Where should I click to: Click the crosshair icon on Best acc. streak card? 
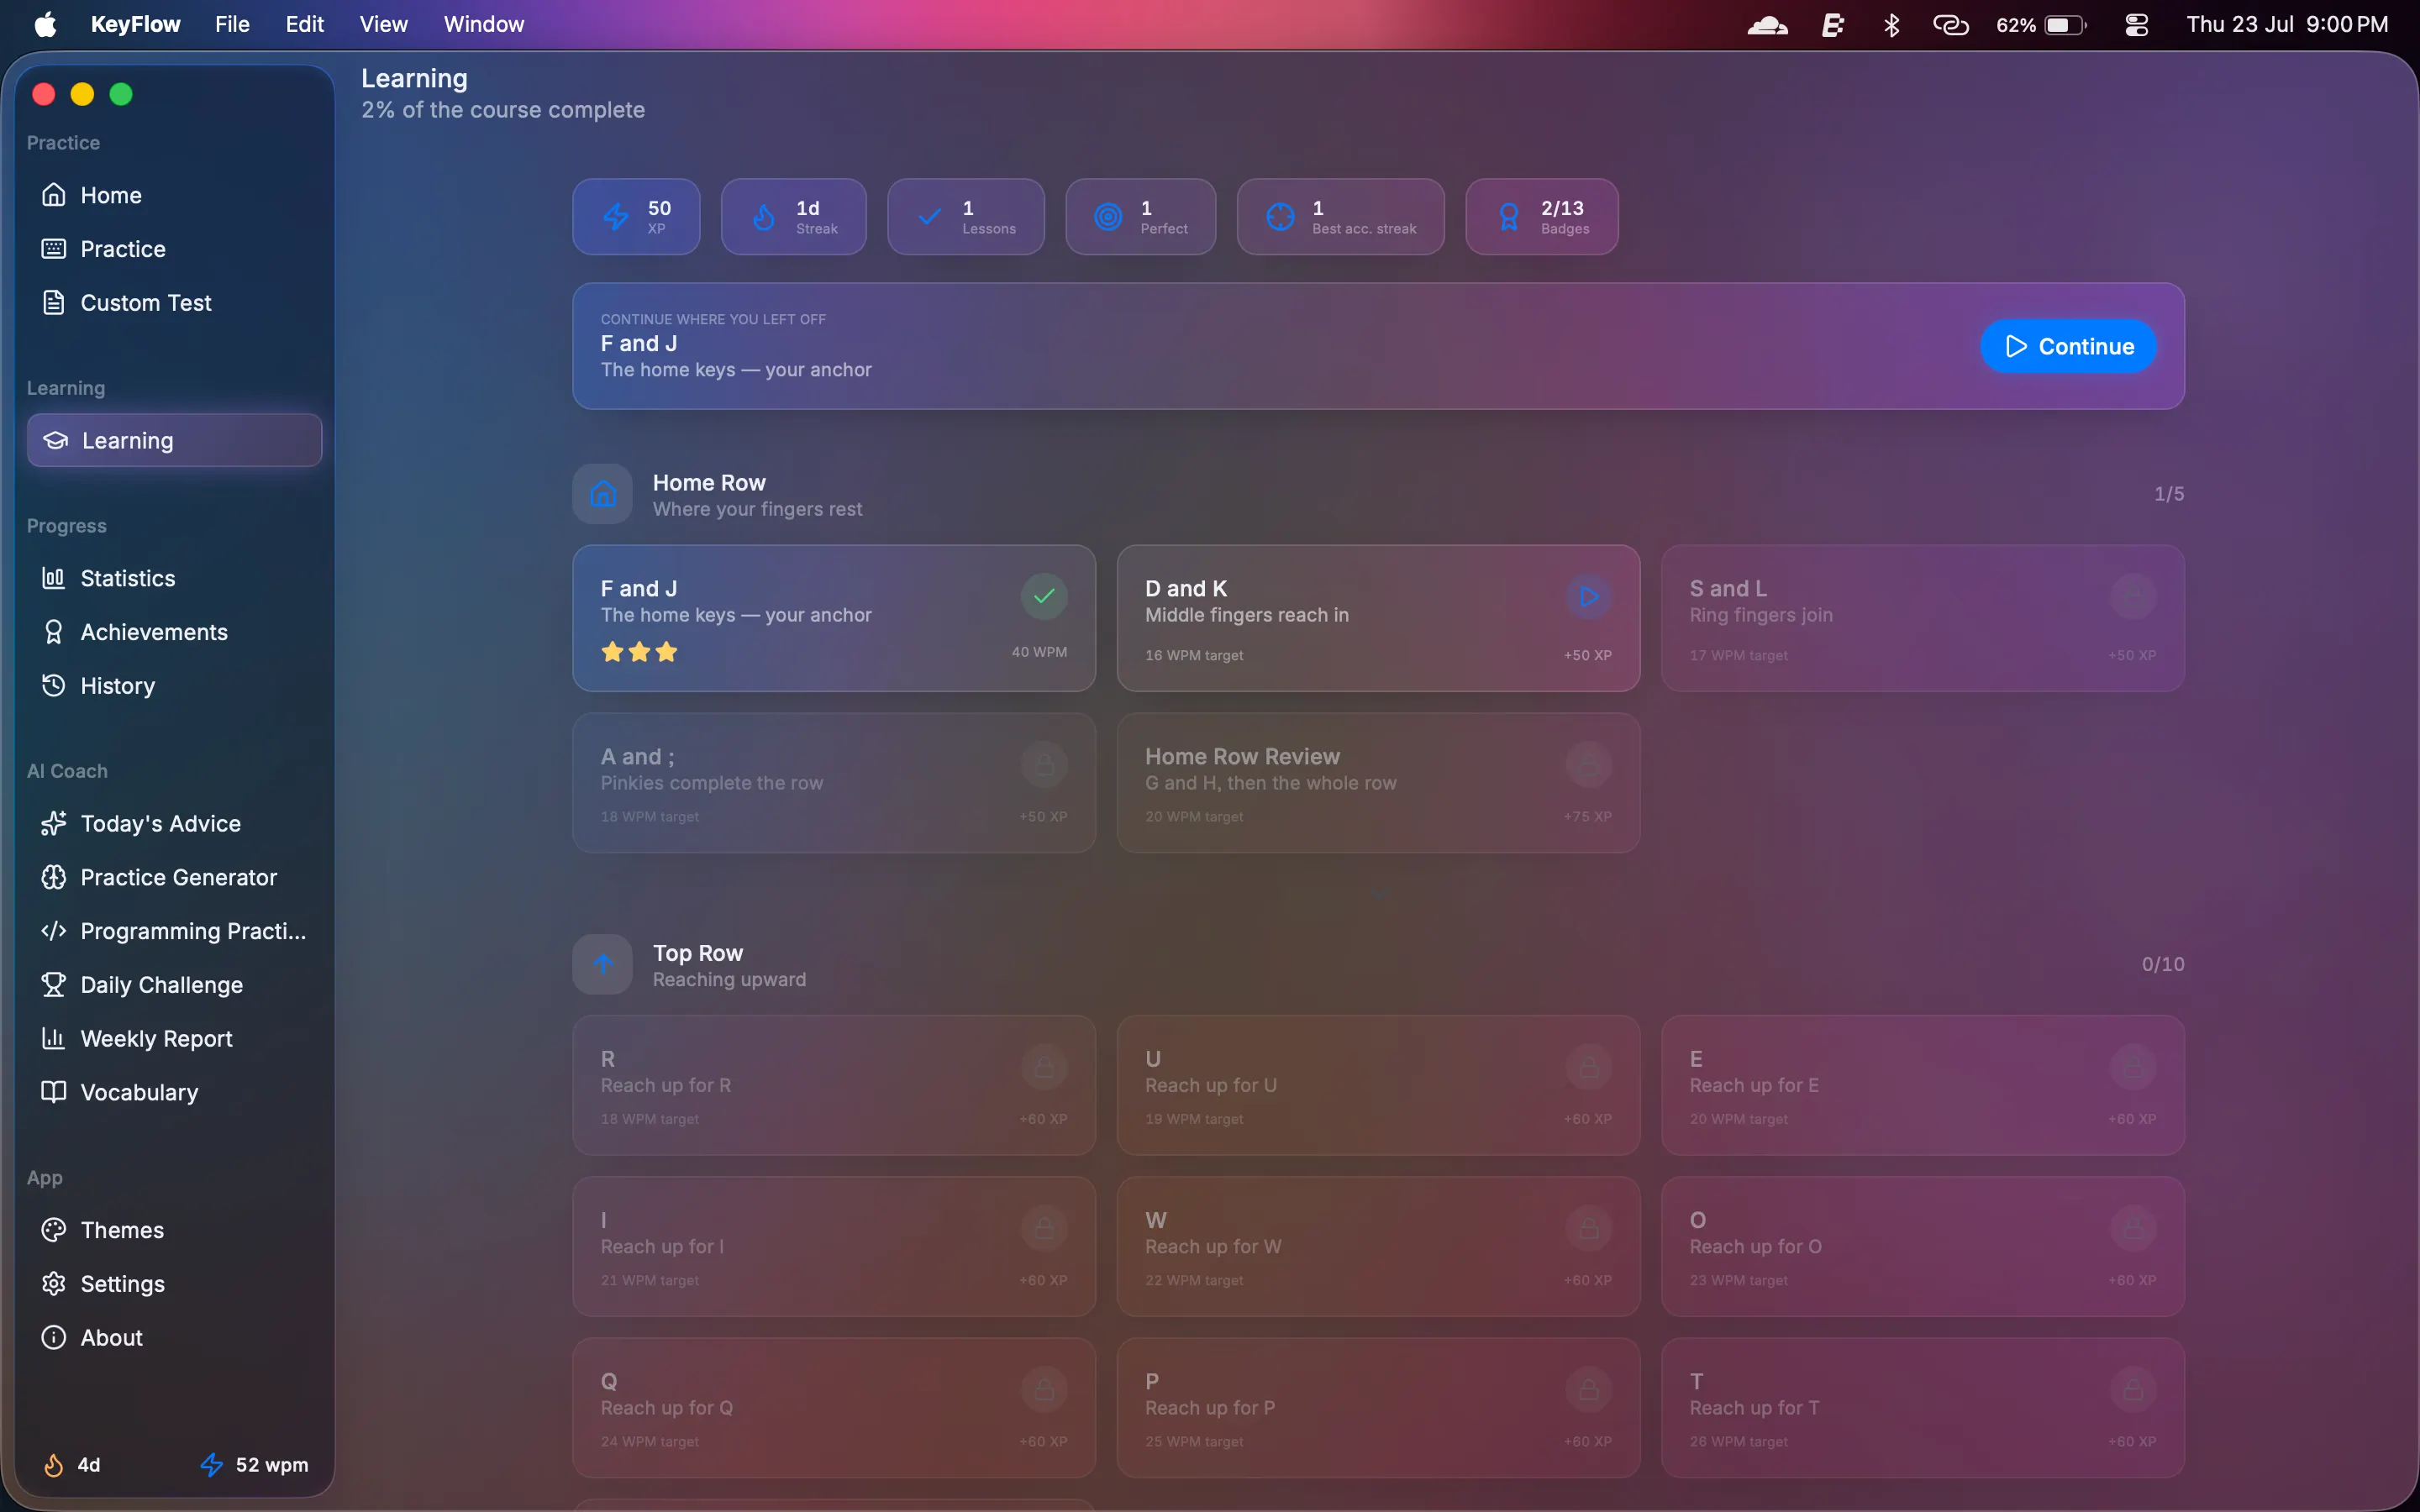[x=1280, y=217]
